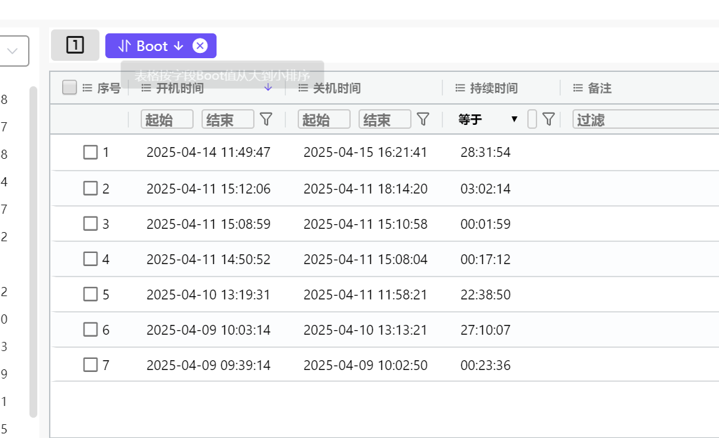Select duration cell 22:38:50
This screenshot has width=719, height=438.
(x=485, y=295)
